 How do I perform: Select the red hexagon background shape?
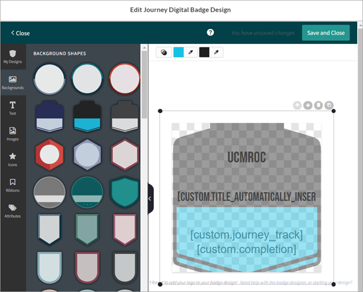50,155
